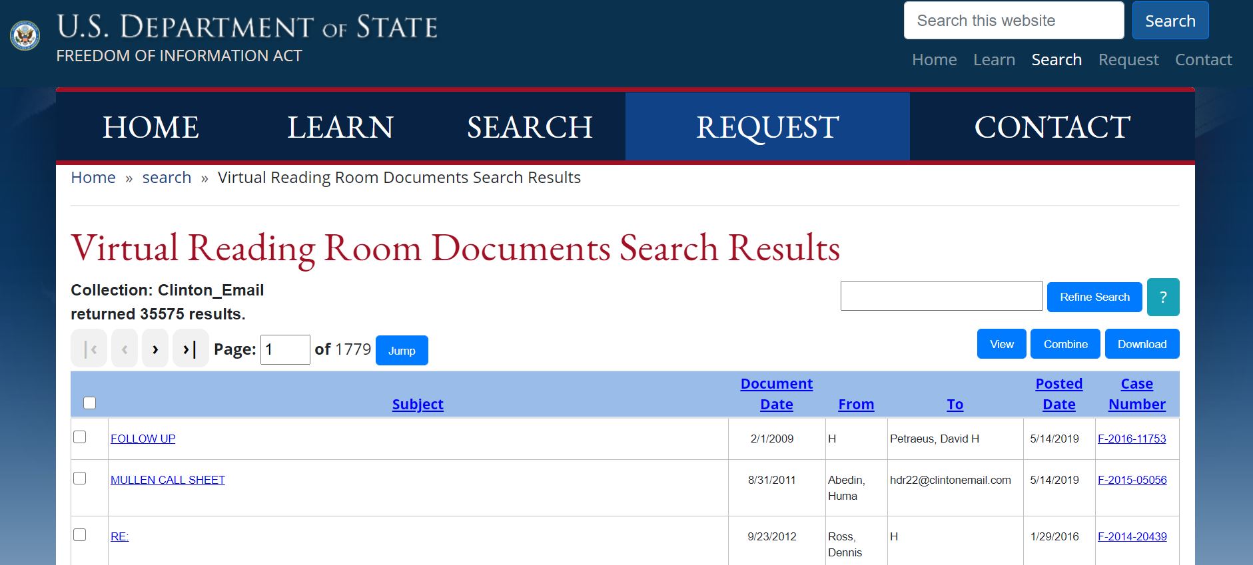
Task: Open case number F-2014-20439
Action: (x=1132, y=536)
